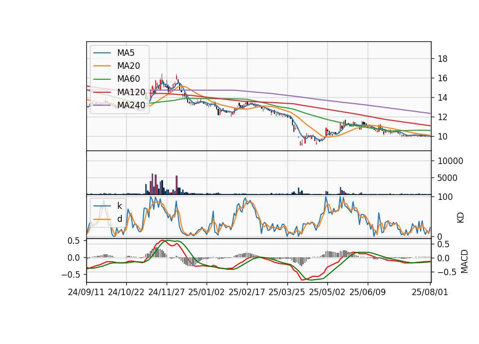Click the k legend label in KD panel
The height and width of the screenshot is (344, 479).
(119, 206)
